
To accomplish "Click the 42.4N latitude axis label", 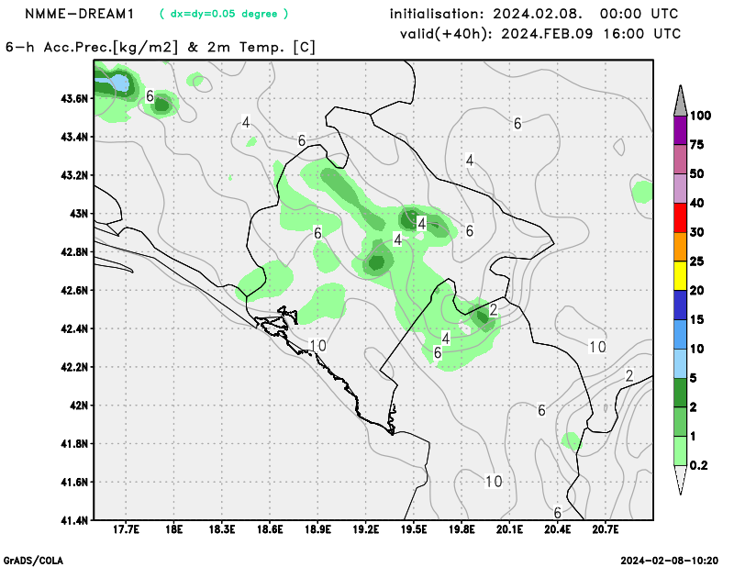I will tap(74, 328).
